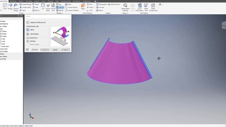226x127 pixels.
Task: Select the Circular pattern tool
Action: [x=100, y=7]
